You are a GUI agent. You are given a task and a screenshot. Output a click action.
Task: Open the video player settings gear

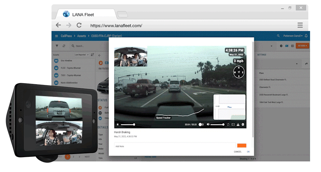point(243,124)
